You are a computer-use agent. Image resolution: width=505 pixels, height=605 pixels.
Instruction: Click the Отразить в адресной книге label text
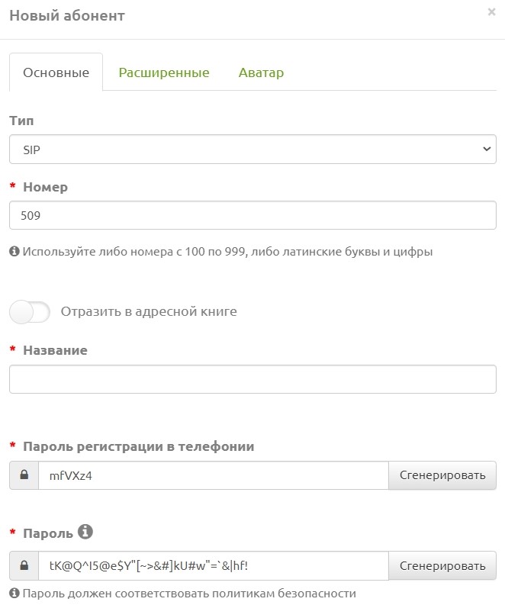coord(149,311)
